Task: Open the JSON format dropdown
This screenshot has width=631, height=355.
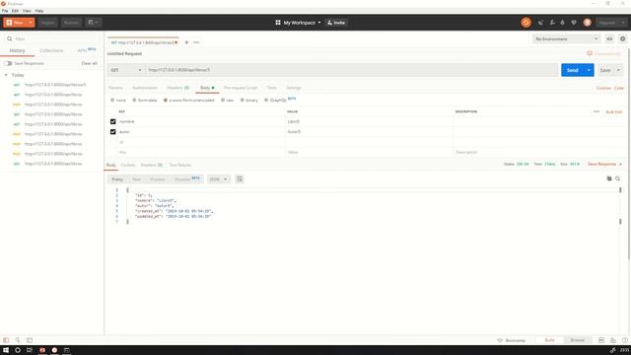Action: tap(219, 179)
